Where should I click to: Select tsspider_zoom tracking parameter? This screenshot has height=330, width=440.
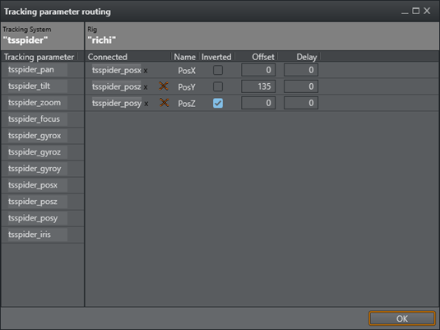tap(38, 103)
